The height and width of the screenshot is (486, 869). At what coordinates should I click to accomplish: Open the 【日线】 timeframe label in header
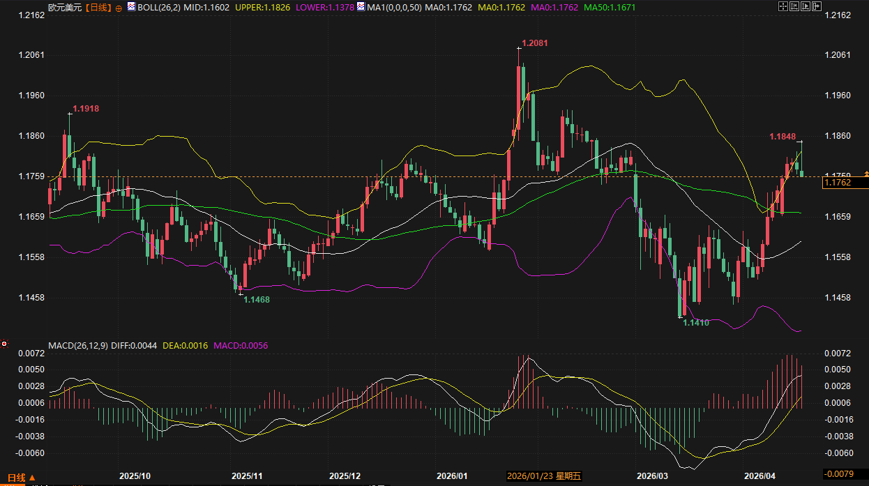[x=98, y=7]
